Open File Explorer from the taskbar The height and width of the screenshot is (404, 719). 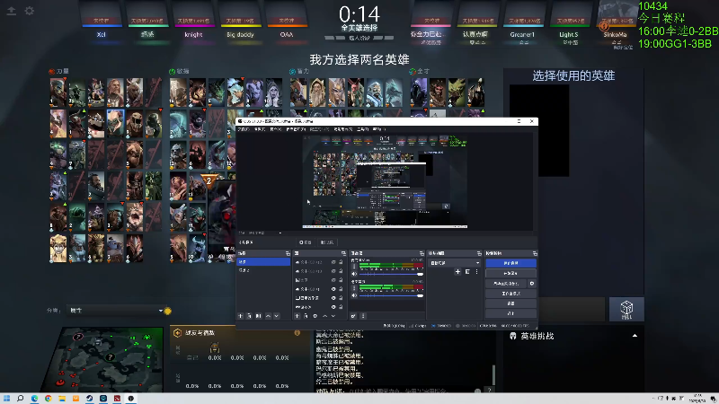(x=62, y=399)
